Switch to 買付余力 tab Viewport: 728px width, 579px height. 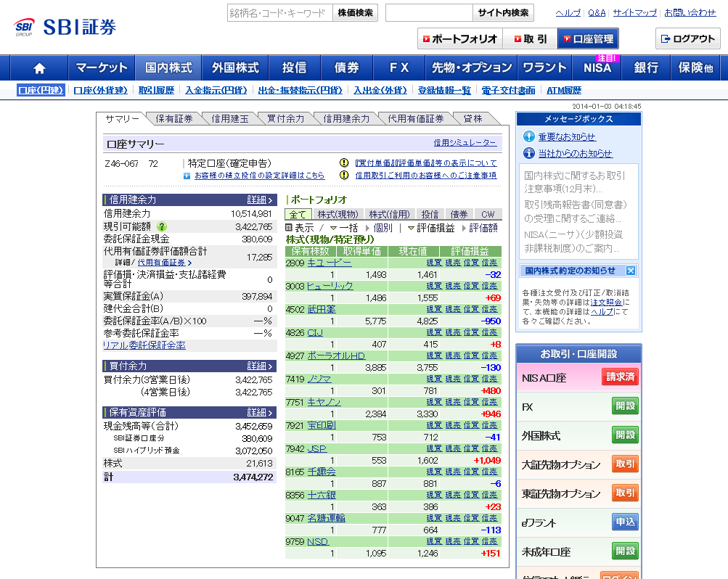coord(285,119)
